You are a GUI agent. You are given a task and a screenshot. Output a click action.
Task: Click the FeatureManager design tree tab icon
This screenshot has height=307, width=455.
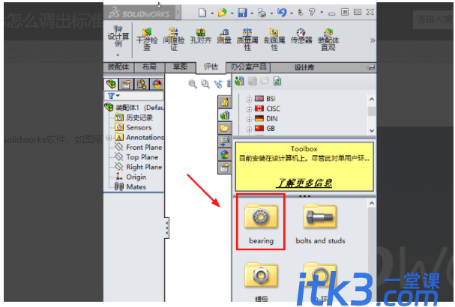pos(111,85)
